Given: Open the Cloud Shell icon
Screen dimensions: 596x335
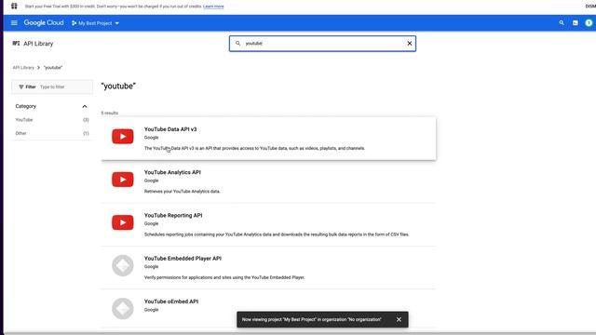Looking at the screenshot, I should pos(576,22).
